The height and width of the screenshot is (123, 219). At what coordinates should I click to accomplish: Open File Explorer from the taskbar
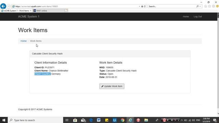tap(146, 120)
